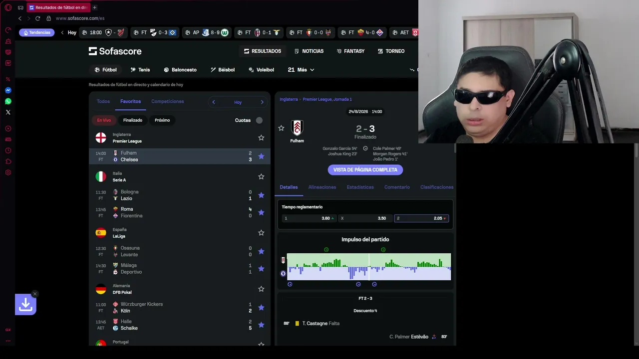
Task: Open the Clasificaciones tab
Action: pyautogui.click(x=437, y=187)
